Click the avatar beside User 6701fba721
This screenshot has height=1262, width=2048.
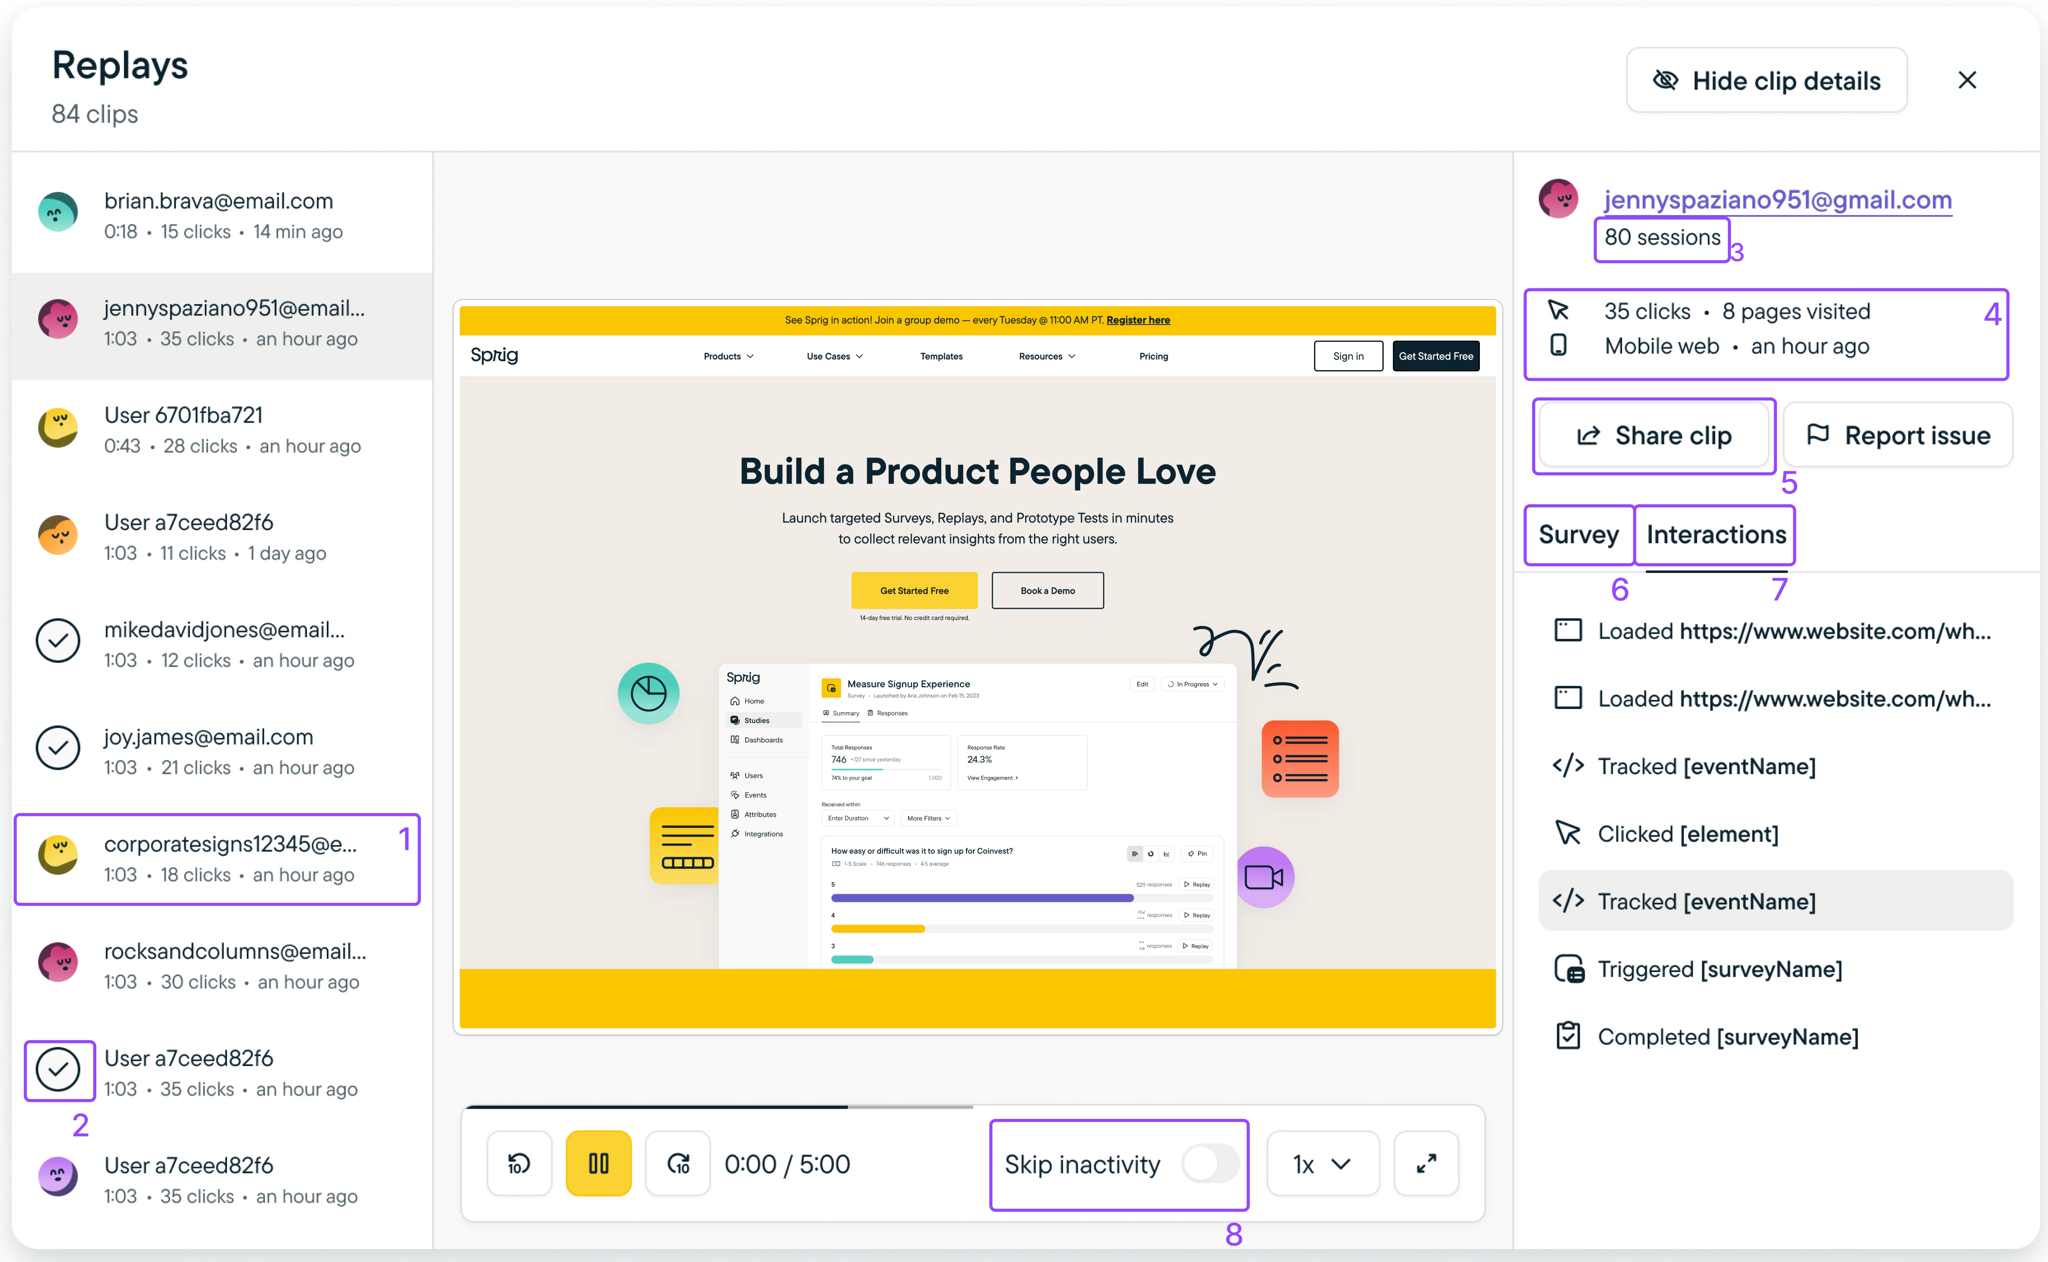[x=58, y=427]
